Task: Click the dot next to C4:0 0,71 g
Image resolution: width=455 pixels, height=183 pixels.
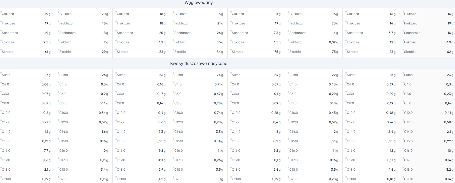Action: click(174, 82)
